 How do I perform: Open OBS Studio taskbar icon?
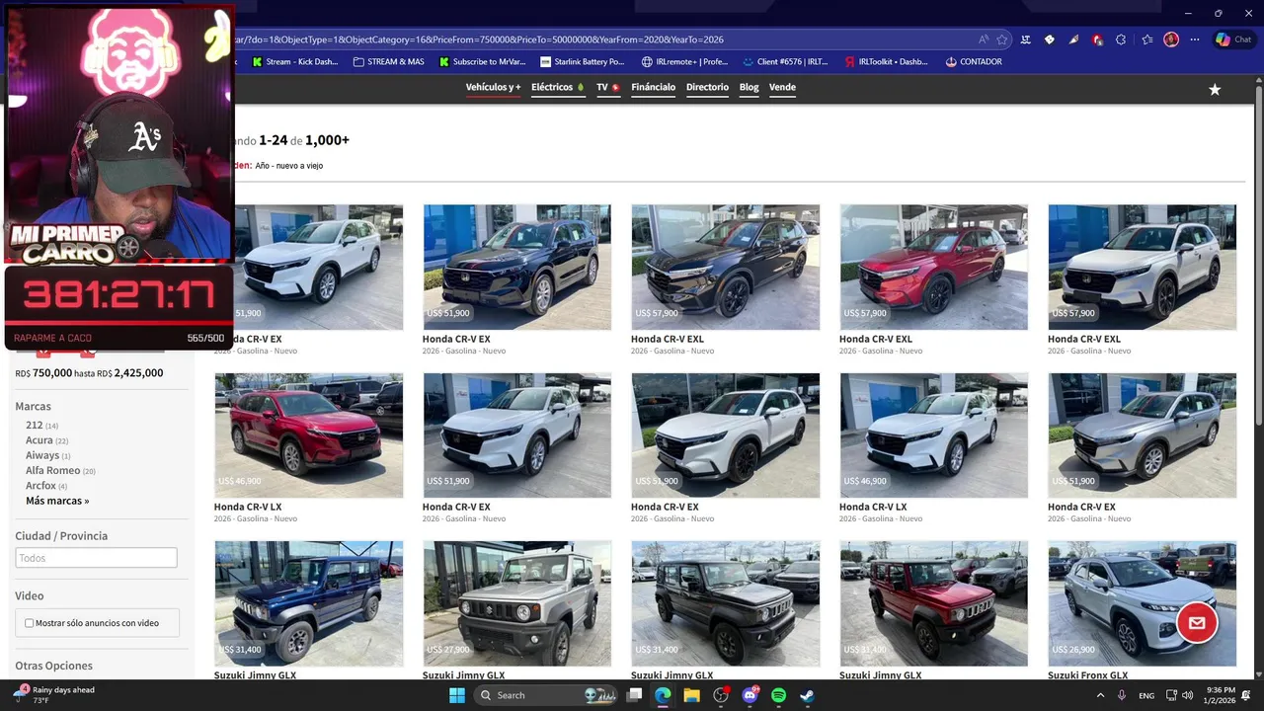721,695
